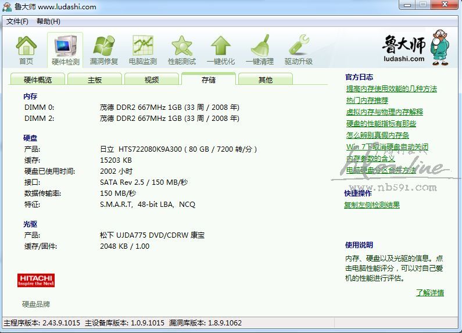Screen dimensions: 462x333
Task: Switch to the 其他 tab
Action: [x=266, y=80]
